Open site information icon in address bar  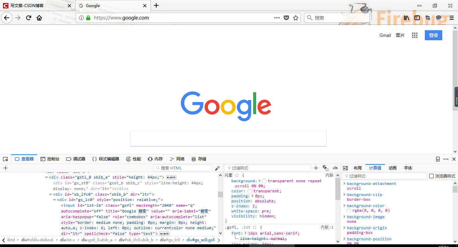82,18
